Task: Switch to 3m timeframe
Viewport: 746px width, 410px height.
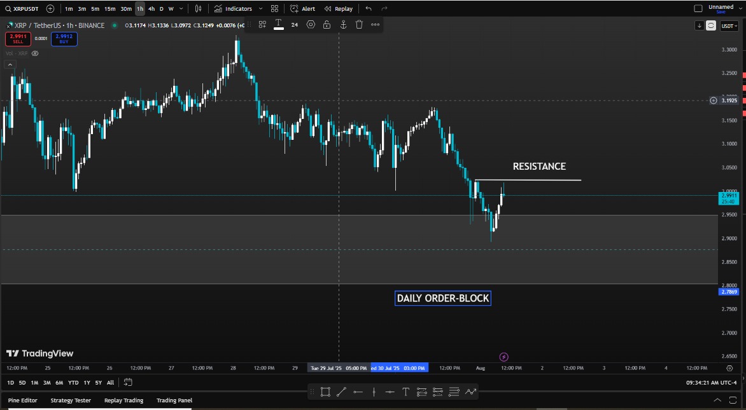Action: coord(82,8)
